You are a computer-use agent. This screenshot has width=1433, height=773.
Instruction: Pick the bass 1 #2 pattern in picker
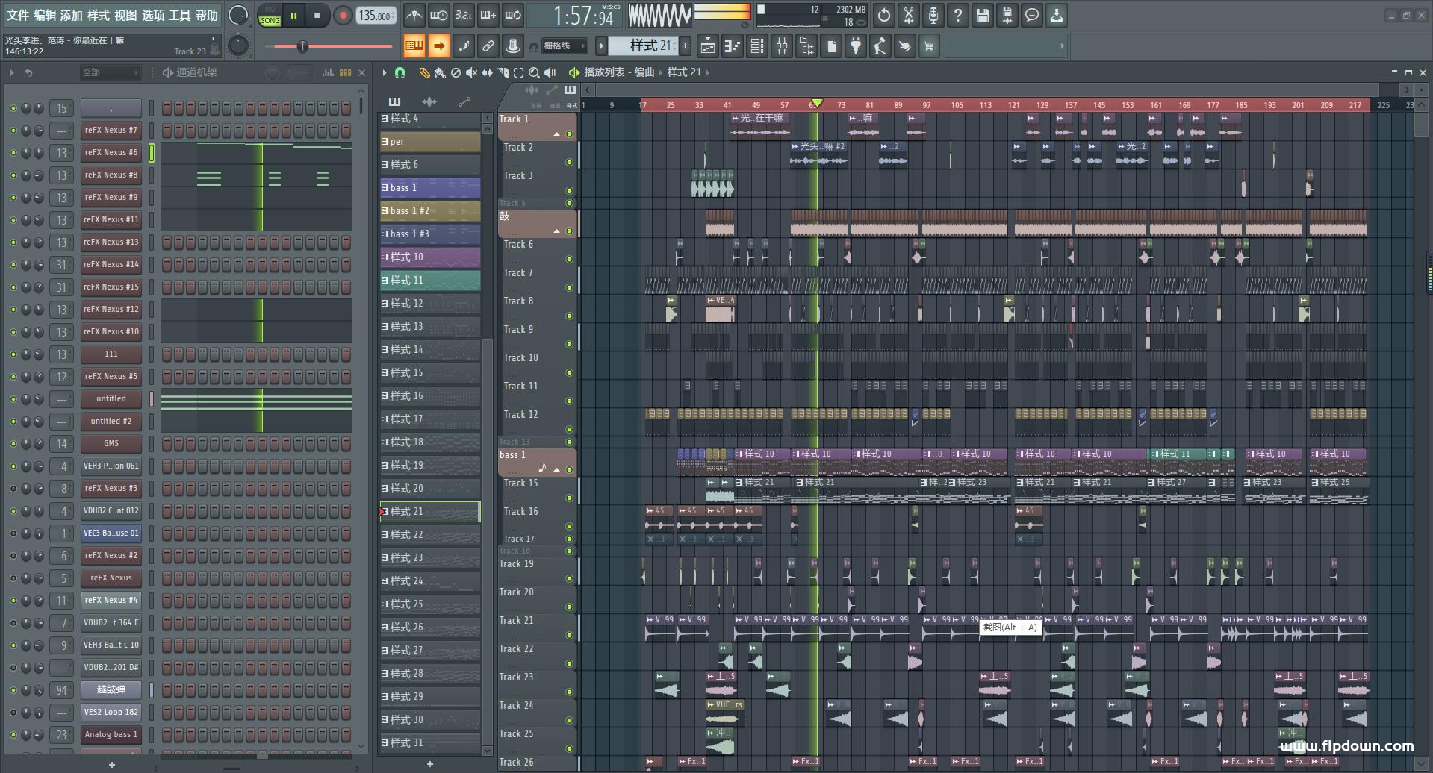pos(430,211)
